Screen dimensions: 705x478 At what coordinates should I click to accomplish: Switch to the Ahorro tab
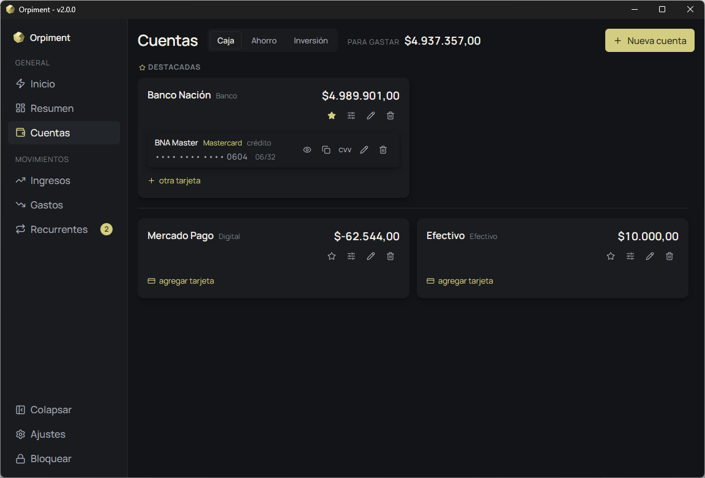pyautogui.click(x=264, y=40)
